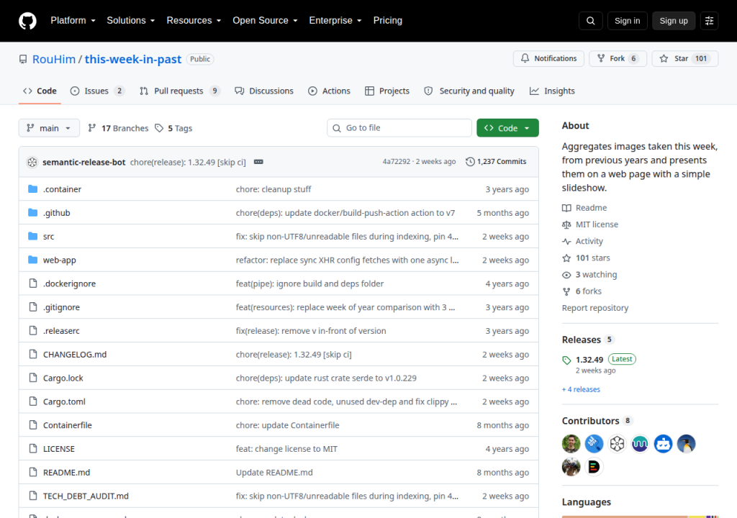This screenshot has width=737, height=518.
Task: Open the + 4 releases link
Action: pos(581,389)
